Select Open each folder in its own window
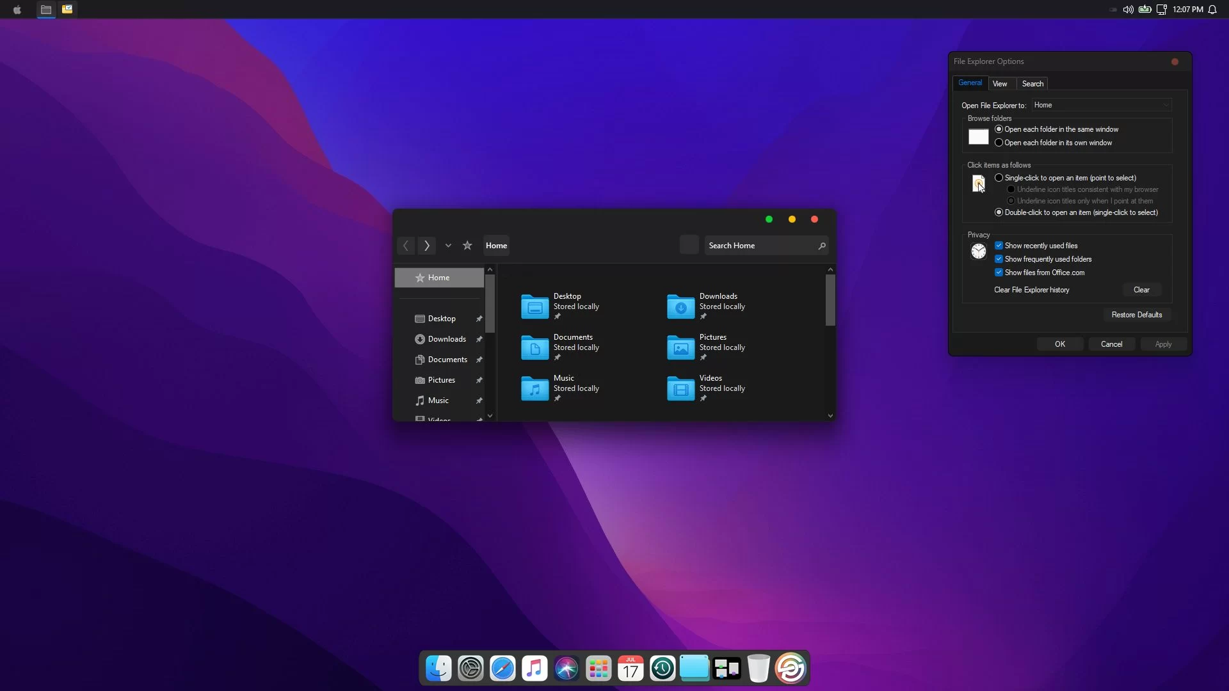Viewport: 1229px width, 691px height. coord(999,143)
